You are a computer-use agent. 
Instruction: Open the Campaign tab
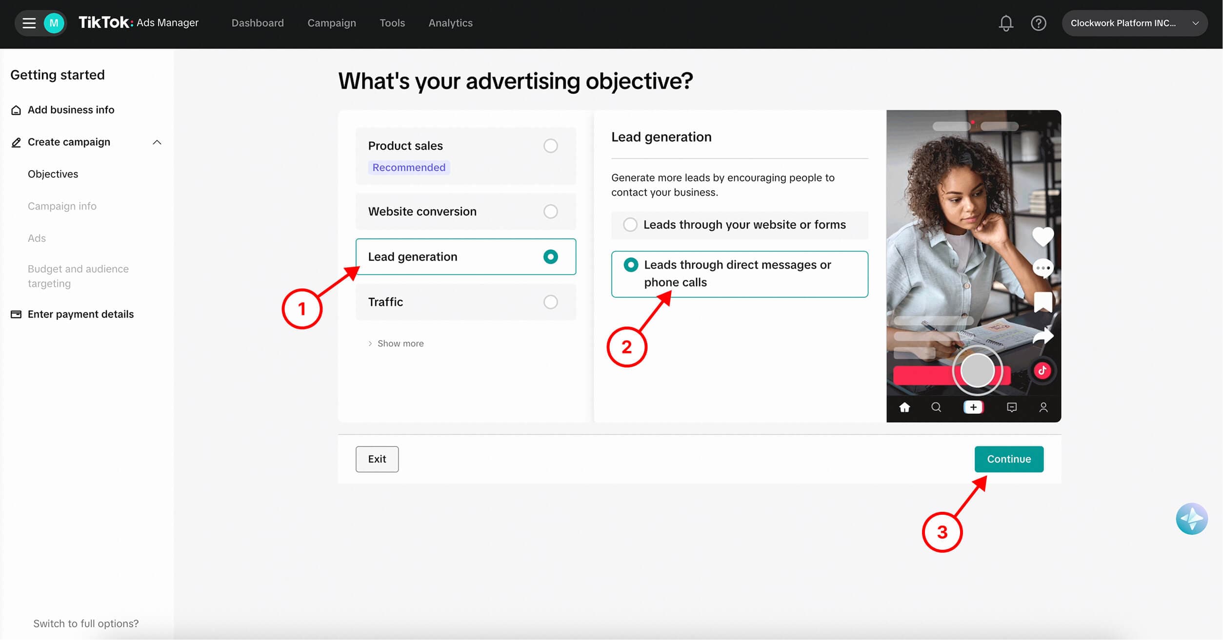pos(332,23)
